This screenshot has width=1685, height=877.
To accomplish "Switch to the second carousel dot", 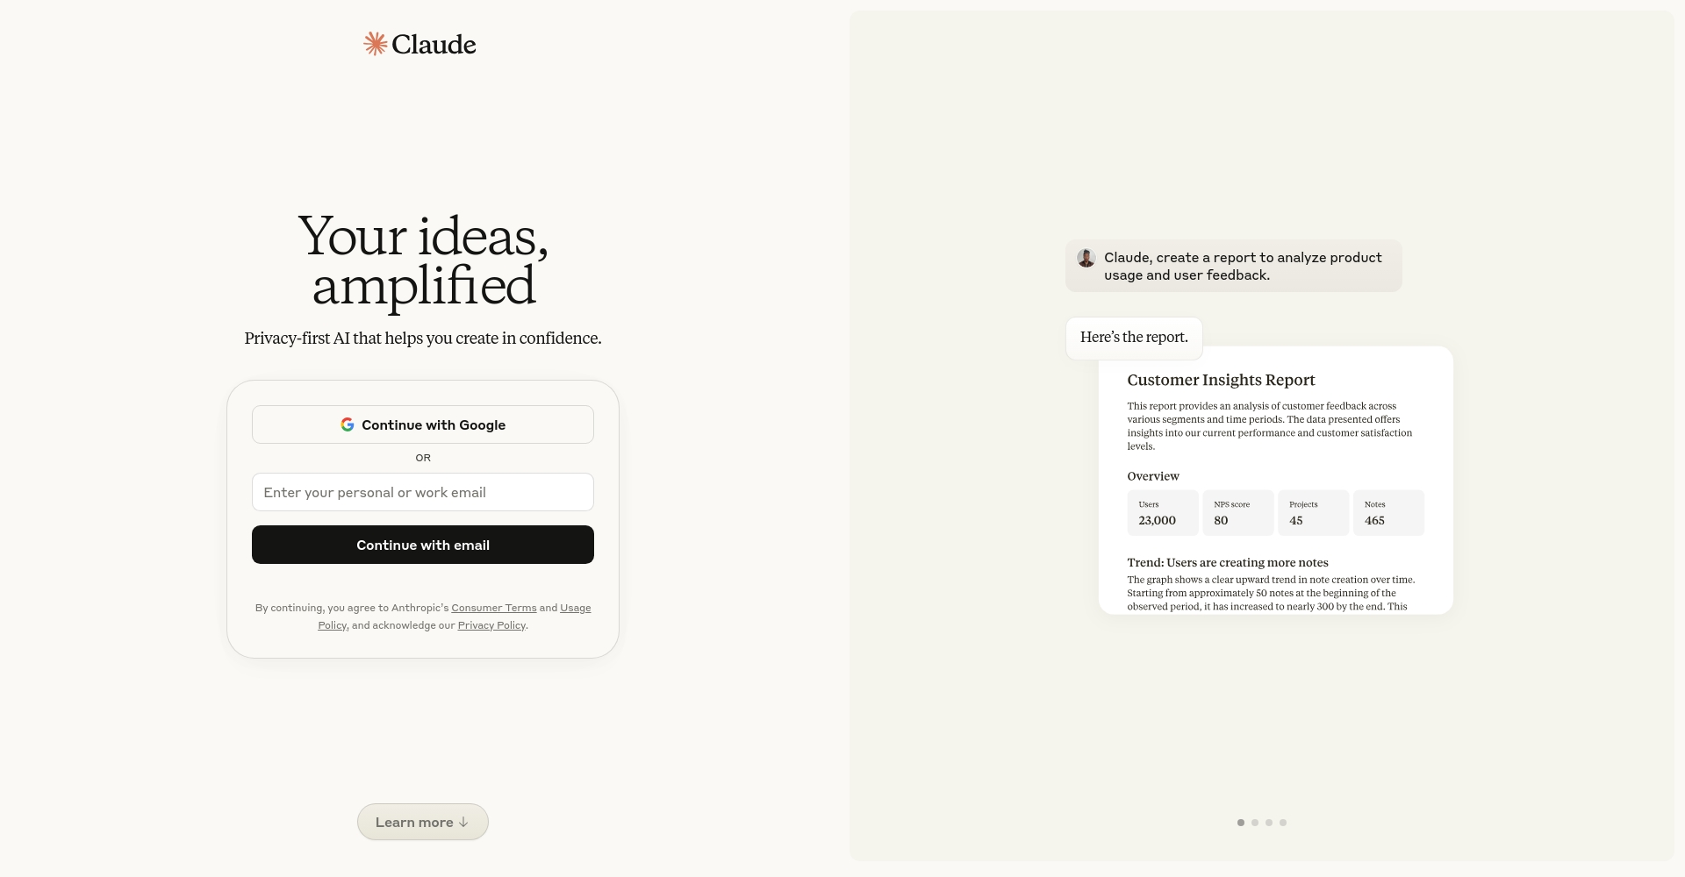I will (1255, 823).
